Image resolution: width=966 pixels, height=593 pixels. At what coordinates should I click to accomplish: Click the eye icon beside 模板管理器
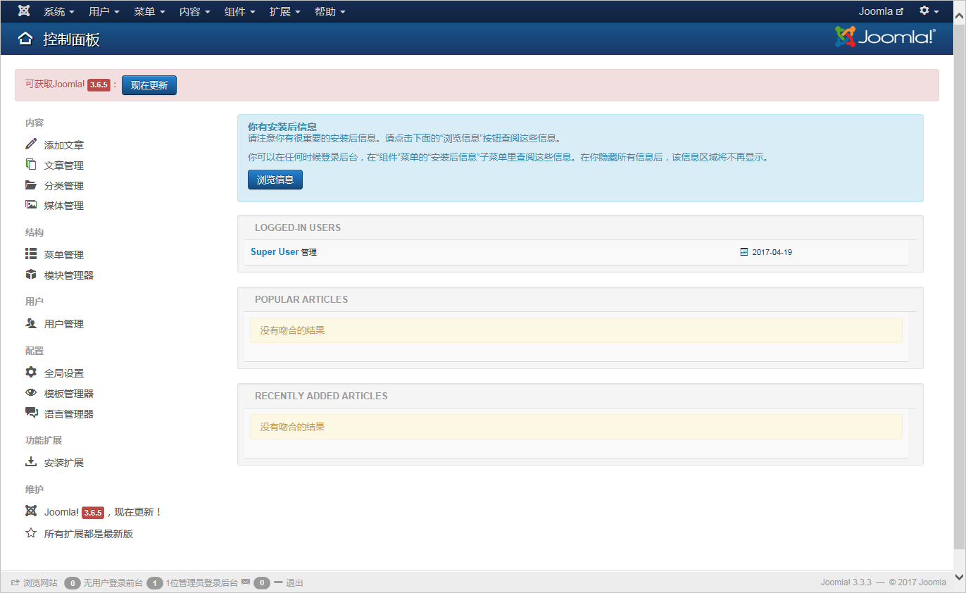[31, 392]
